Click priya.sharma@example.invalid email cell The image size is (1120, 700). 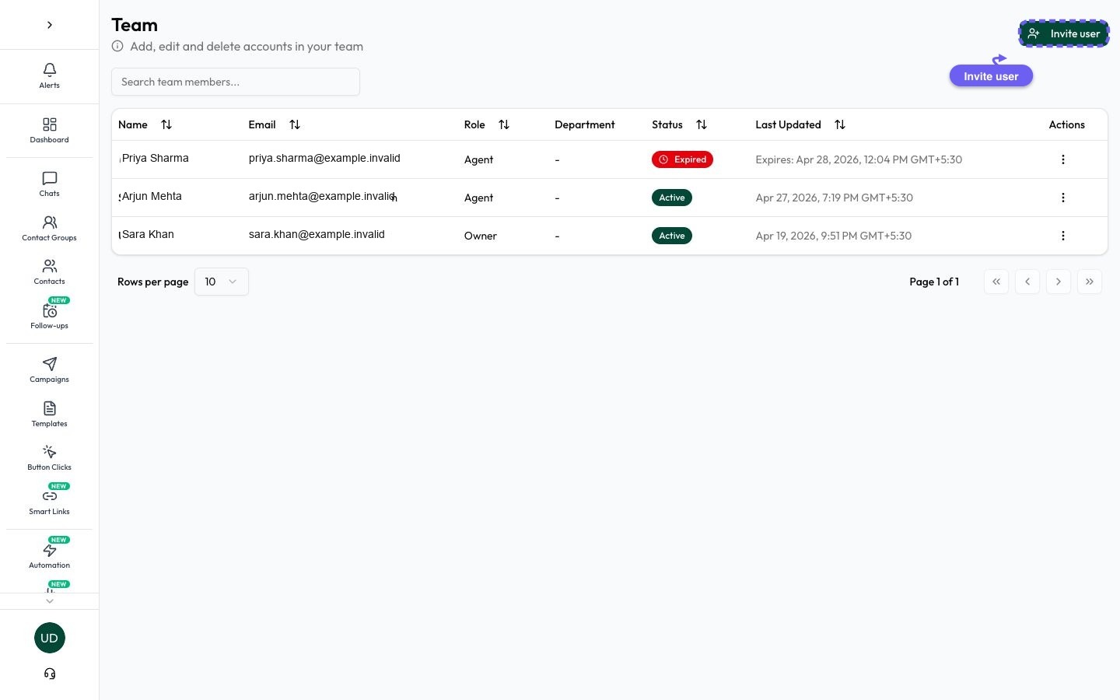pos(324,158)
